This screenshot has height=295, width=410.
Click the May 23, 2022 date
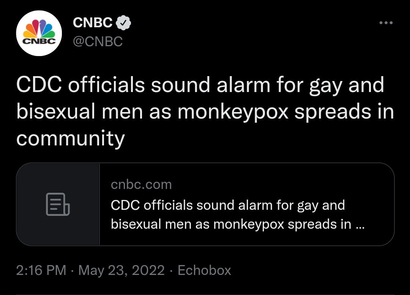pos(121,270)
